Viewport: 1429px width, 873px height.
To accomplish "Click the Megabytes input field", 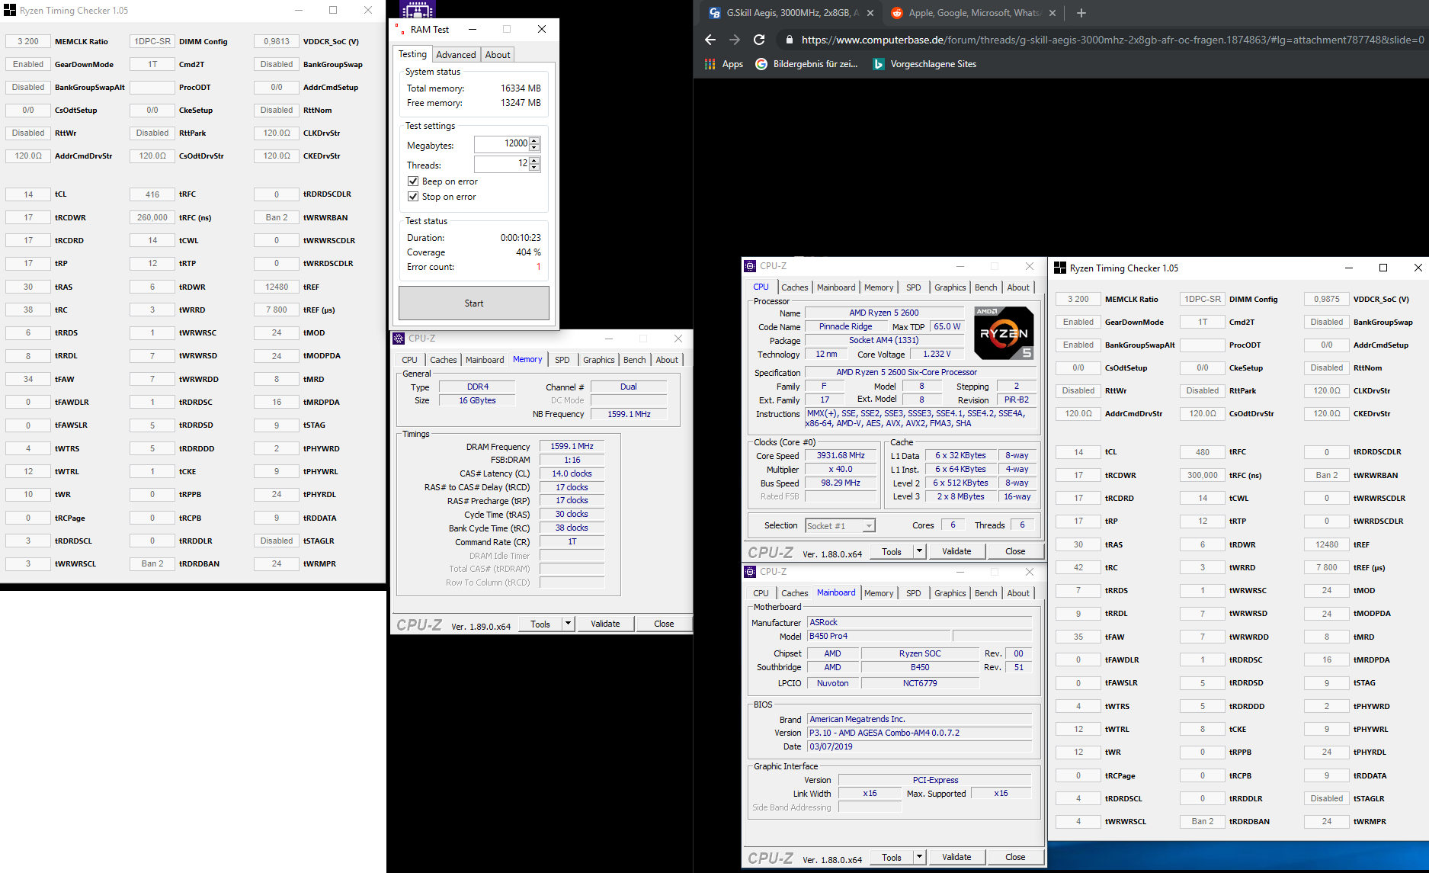I will coord(501,143).
